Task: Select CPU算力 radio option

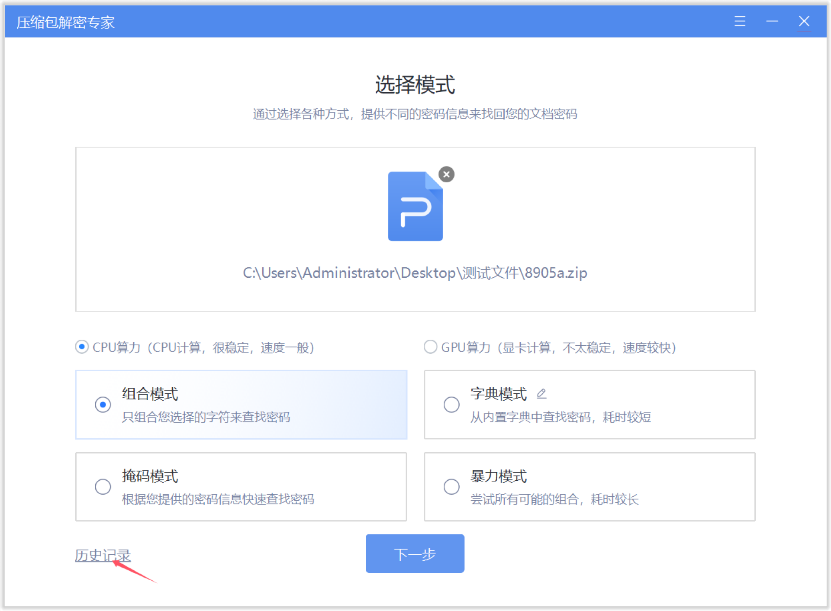Action: click(x=82, y=347)
